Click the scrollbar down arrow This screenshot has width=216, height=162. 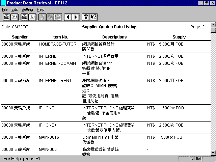[213, 153]
